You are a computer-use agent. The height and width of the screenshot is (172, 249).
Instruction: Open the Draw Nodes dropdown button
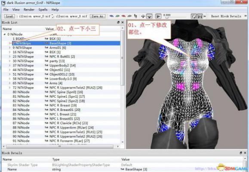tap(149, 16)
